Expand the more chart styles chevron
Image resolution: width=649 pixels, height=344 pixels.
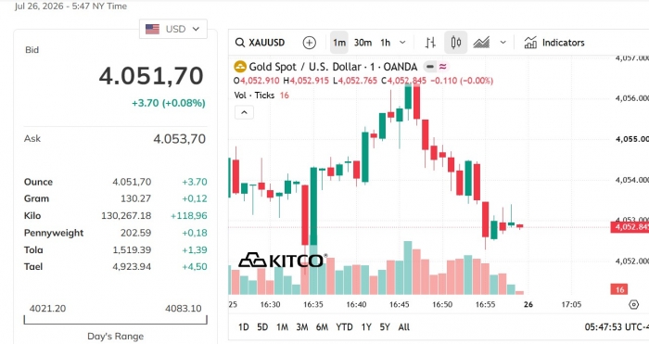point(503,43)
